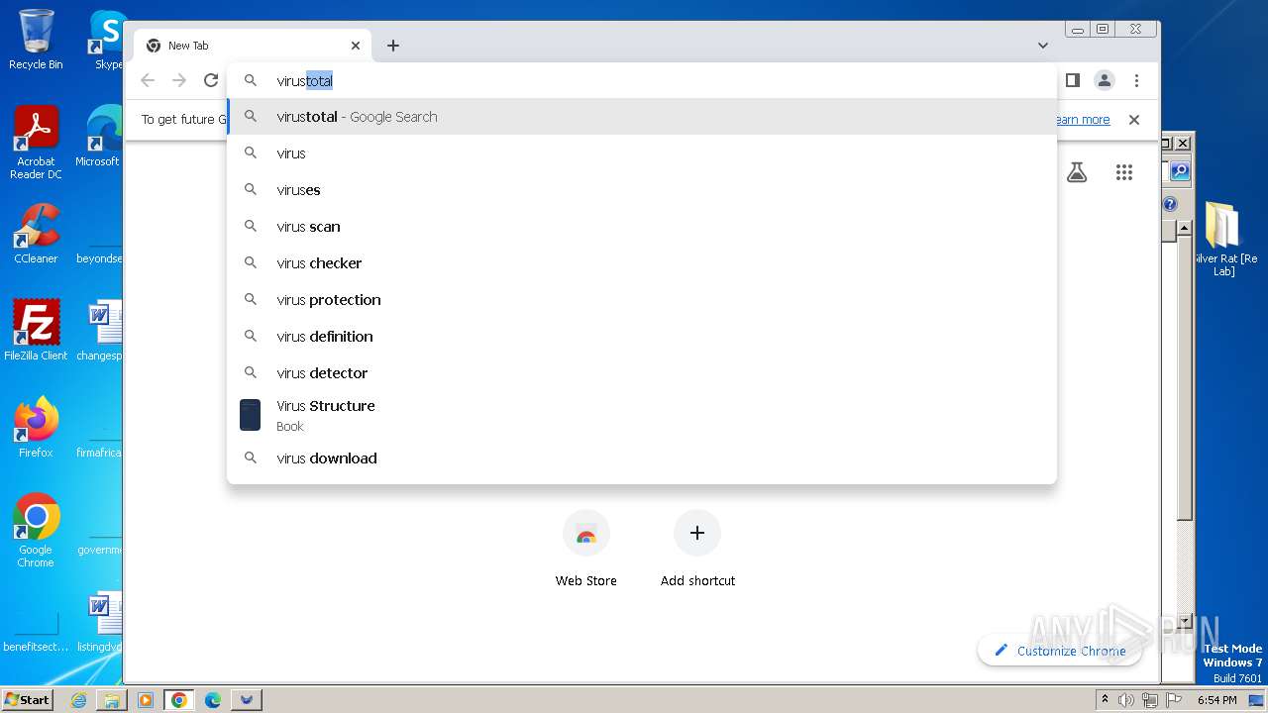Pick the 'virus detector' suggestion
Screen dimensions: 1268x713
pos(642,373)
